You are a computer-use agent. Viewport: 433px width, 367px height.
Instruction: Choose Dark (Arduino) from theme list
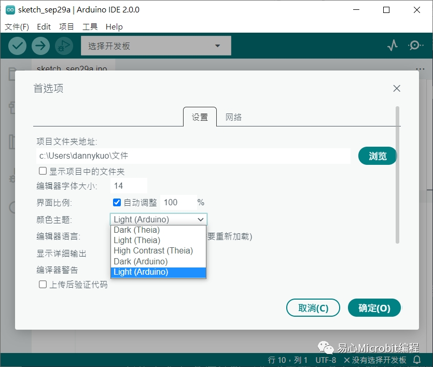pos(141,261)
